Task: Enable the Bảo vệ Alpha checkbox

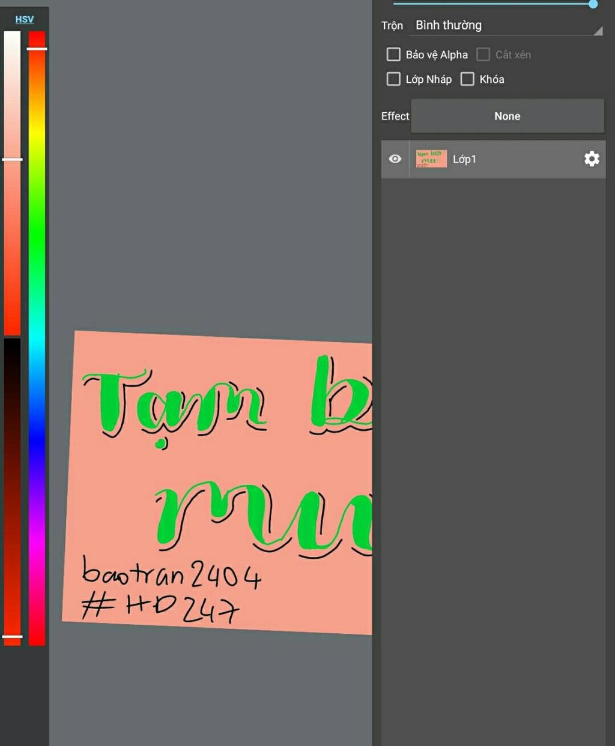Action: (393, 55)
